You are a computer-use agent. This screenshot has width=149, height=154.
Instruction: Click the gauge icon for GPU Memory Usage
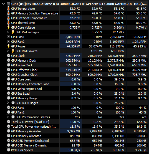(x=9, y=98)
